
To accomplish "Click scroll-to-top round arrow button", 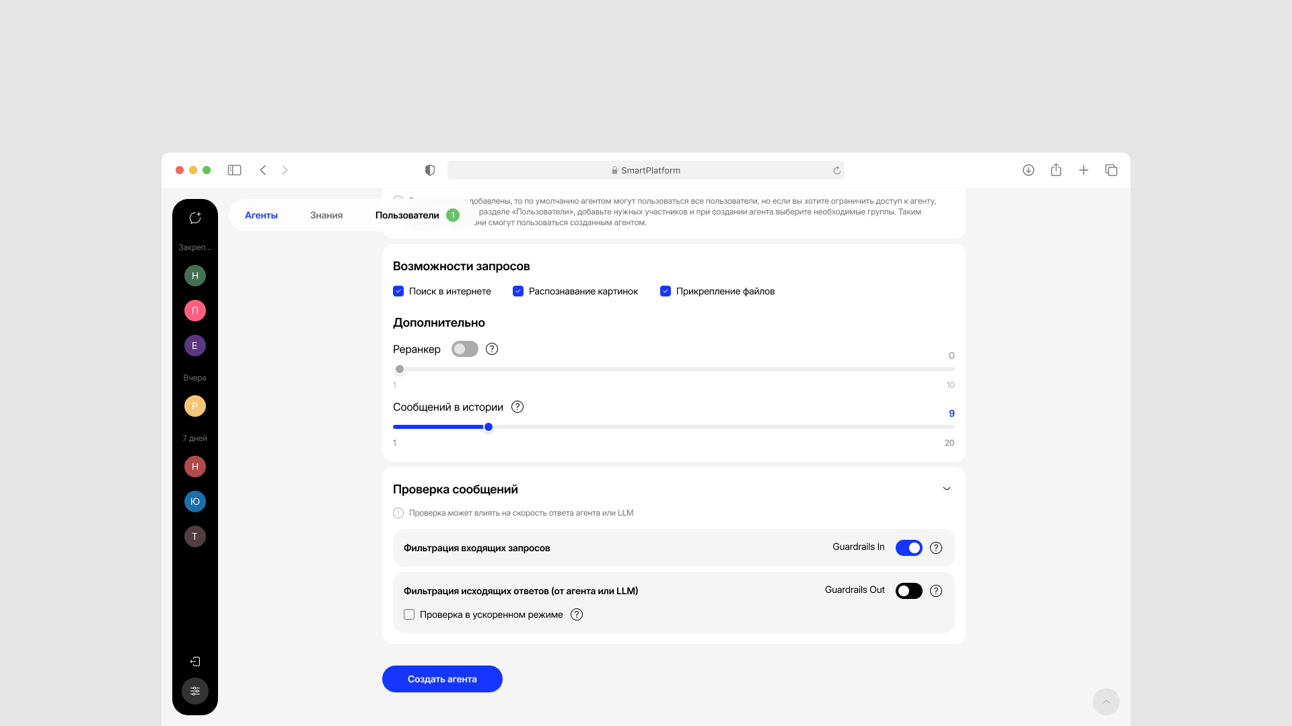I will point(1106,702).
